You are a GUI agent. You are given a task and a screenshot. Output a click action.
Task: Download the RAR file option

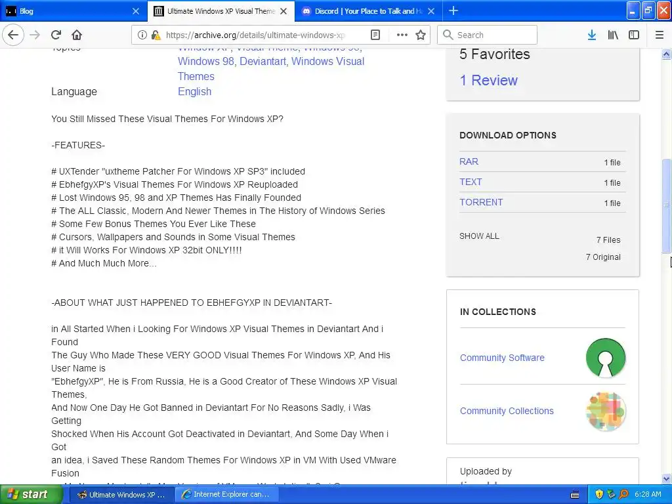(x=469, y=161)
